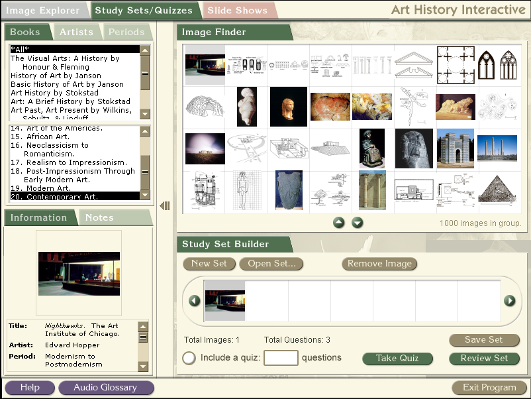This screenshot has width=531, height=399.
Task: Open the Image Explorer tab
Action: pos(42,11)
